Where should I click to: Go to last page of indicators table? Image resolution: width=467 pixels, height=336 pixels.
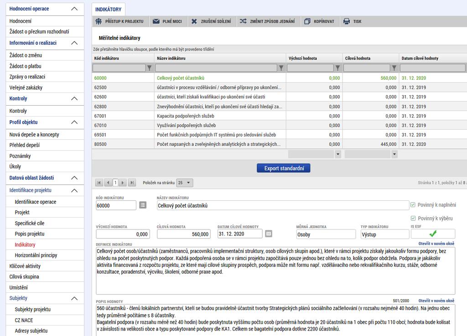pyautogui.click(x=132, y=183)
